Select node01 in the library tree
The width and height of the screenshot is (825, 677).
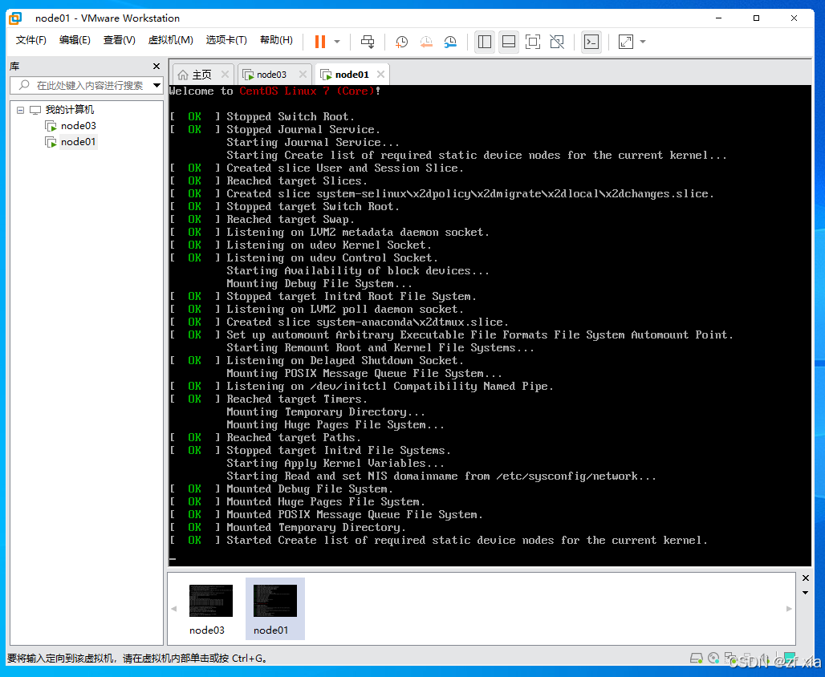78,141
